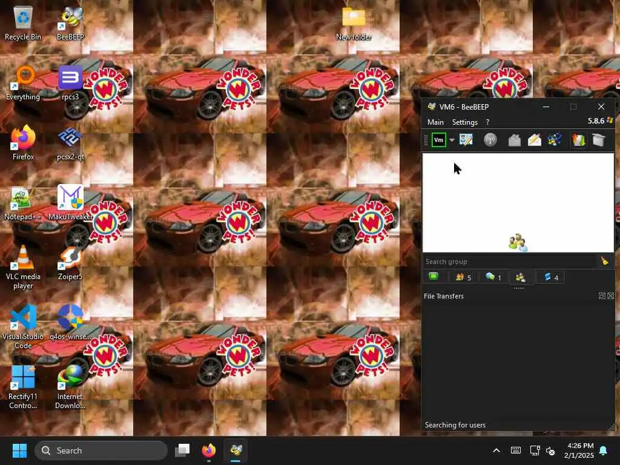This screenshot has height=465, width=620.
Task: Click the touch keyboard tray icon
Action: [516, 450]
